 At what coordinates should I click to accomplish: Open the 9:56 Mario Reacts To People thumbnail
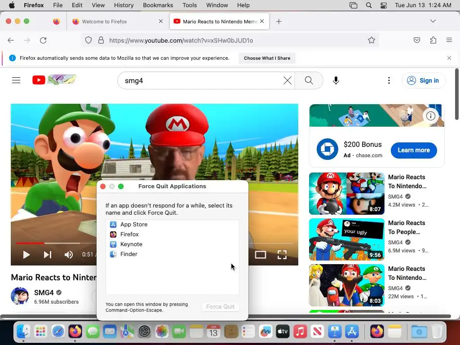[x=346, y=239]
